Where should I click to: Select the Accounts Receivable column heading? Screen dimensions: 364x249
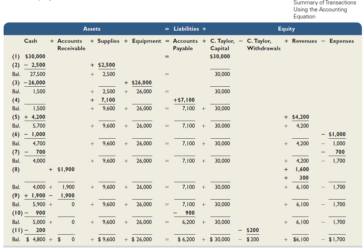pos(71,45)
